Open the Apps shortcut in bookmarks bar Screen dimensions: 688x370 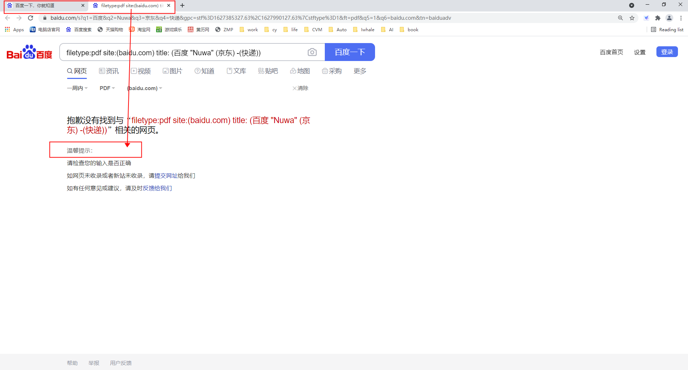click(x=14, y=30)
